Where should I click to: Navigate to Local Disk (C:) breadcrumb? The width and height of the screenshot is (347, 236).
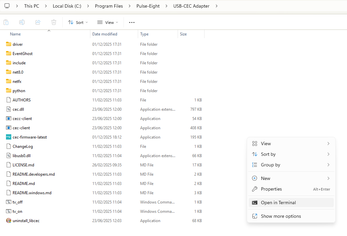pyautogui.click(x=67, y=6)
